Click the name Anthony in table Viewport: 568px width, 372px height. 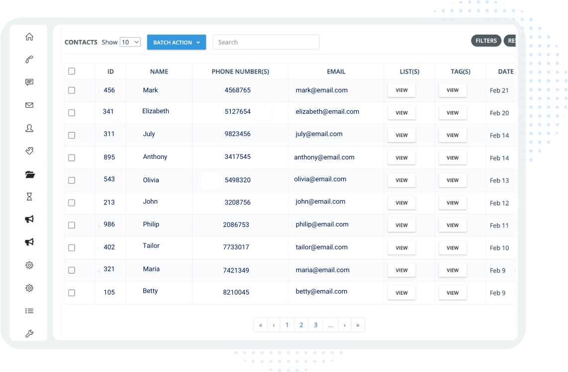click(x=155, y=156)
